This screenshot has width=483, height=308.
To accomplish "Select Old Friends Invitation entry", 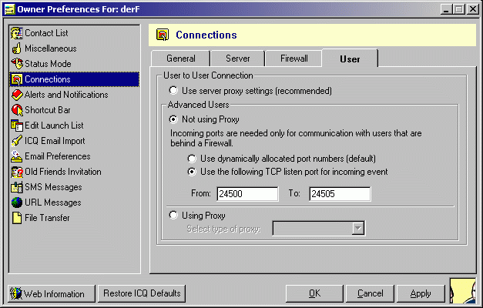I will click(x=74, y=172).
